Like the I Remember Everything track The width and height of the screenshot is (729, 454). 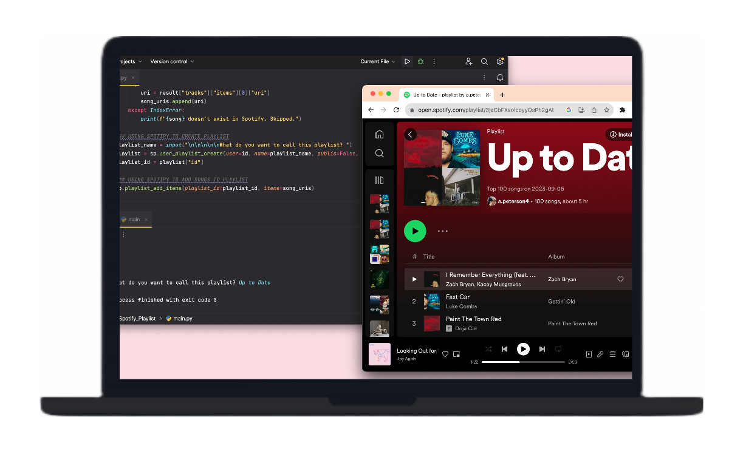pos(620,279)
